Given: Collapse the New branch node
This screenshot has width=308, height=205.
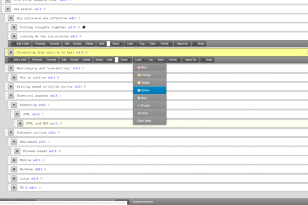Looking at the screenshot, I should point(8,9).
